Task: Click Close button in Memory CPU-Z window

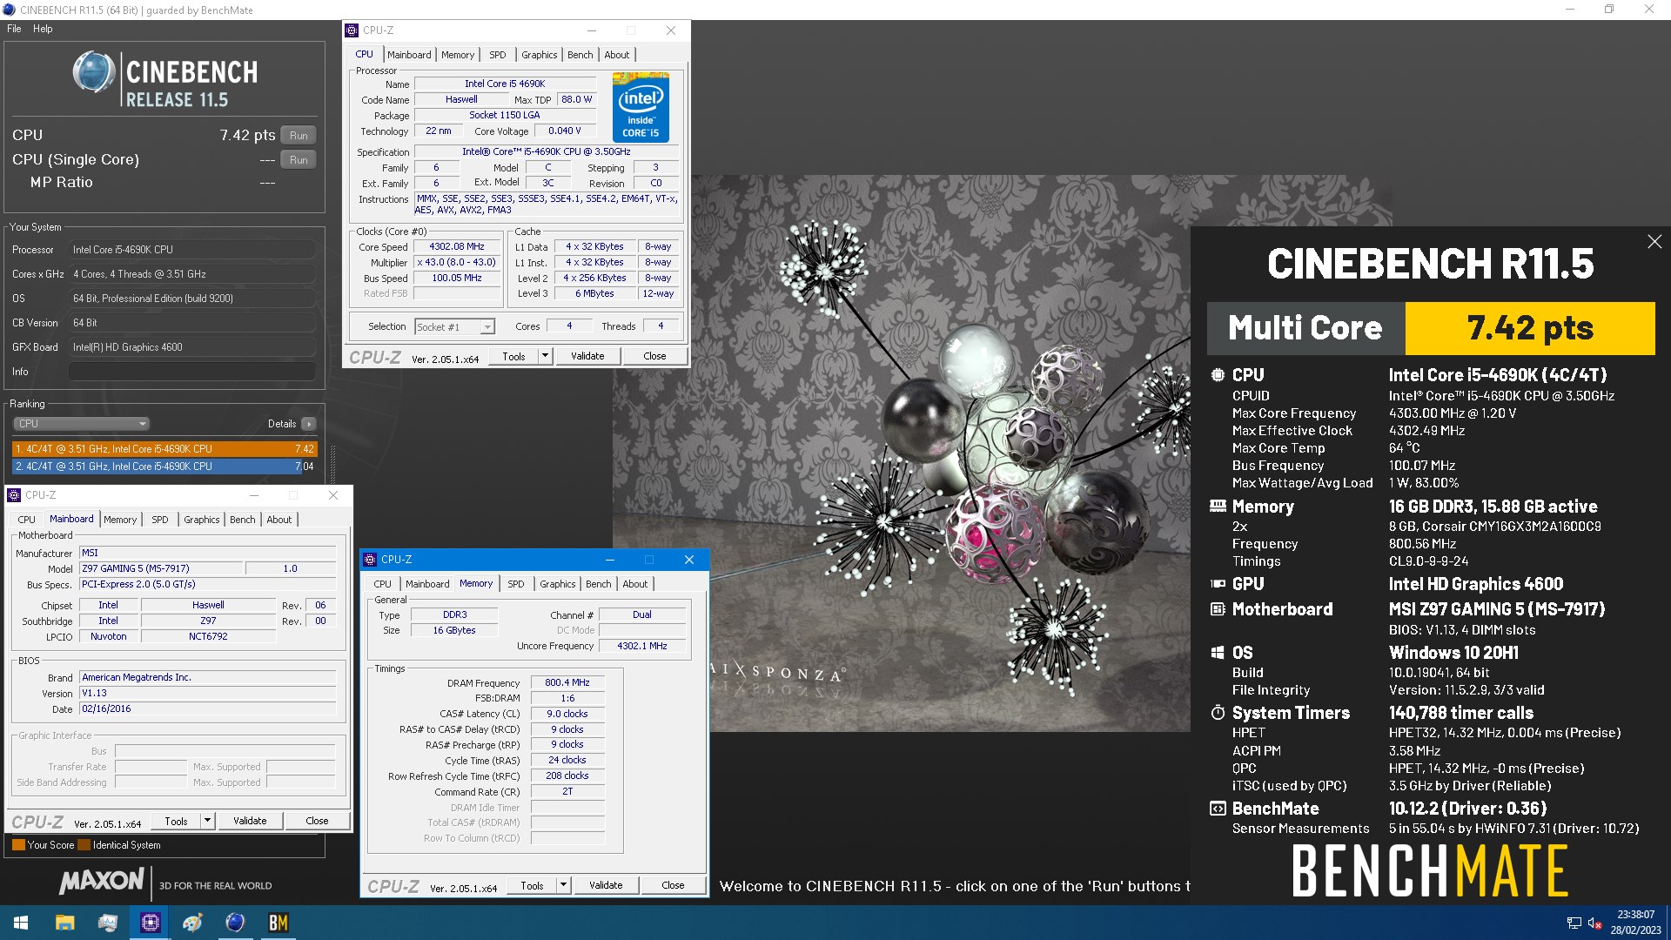Action: (673, 885)
